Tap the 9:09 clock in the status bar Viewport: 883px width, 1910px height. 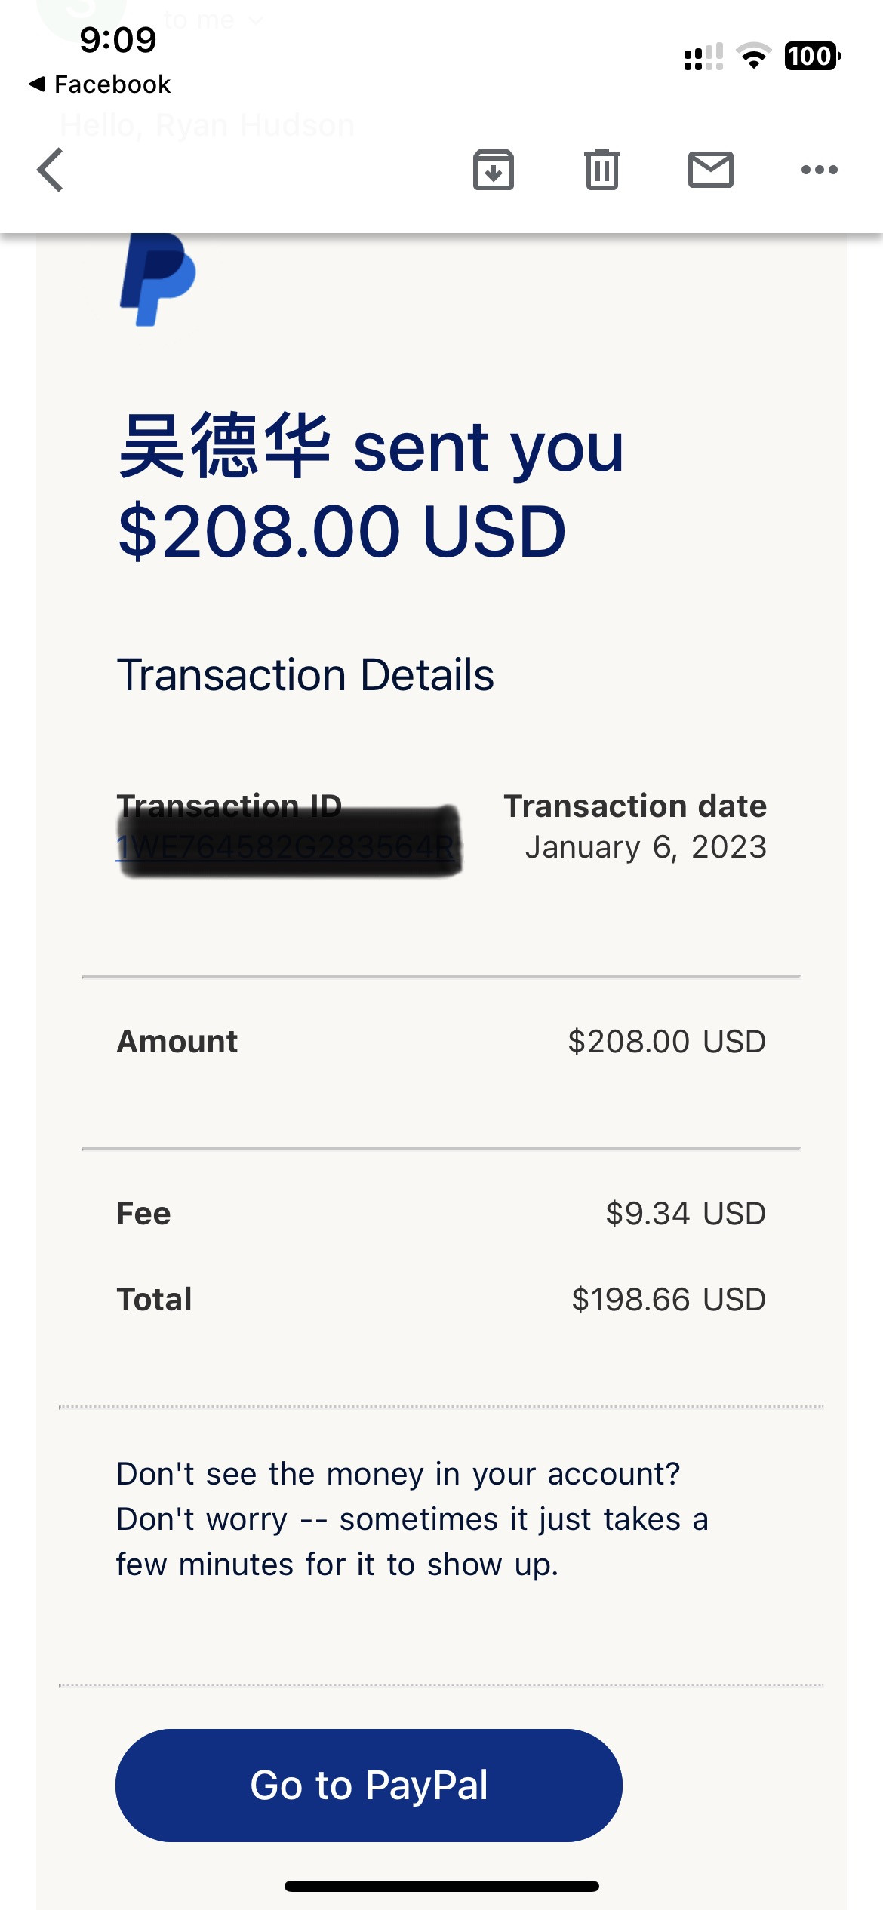pyautogui.click(x=118, y=39)
